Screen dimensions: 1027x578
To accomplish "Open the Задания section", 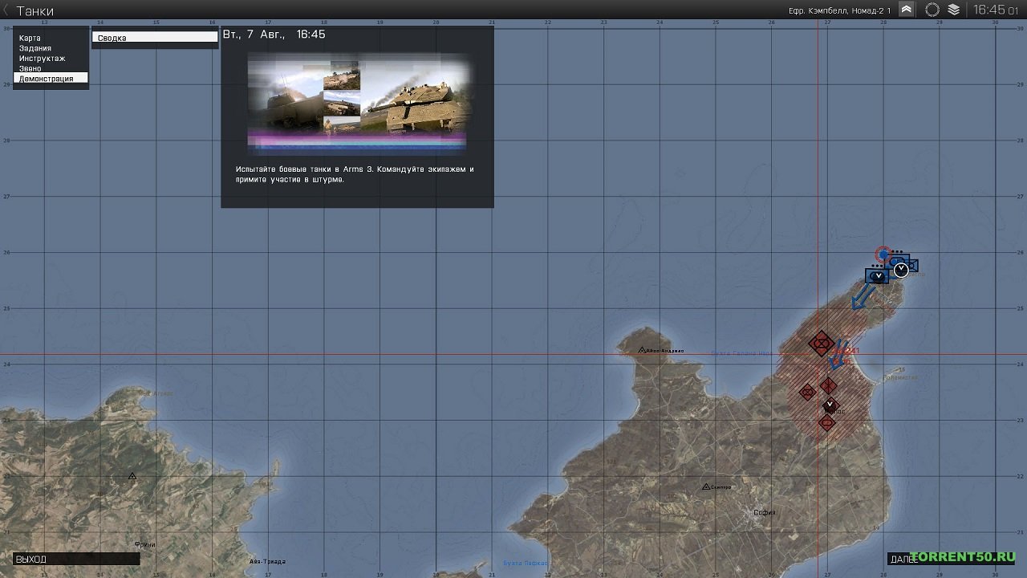I will (35, 48).
